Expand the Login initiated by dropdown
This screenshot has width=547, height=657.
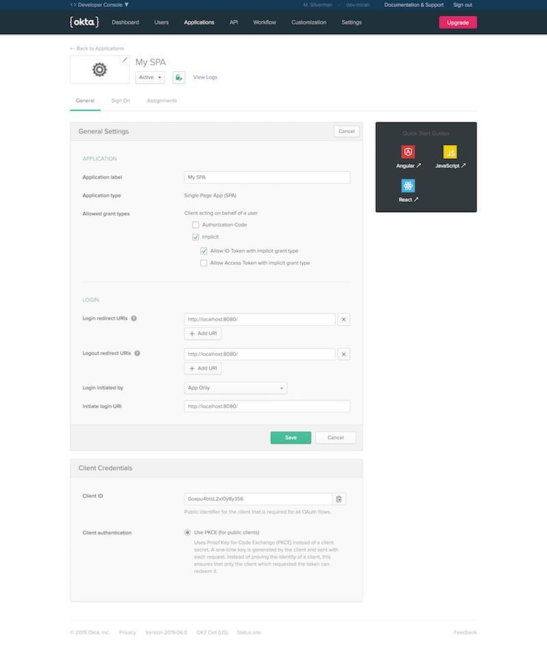coord(235,388)
